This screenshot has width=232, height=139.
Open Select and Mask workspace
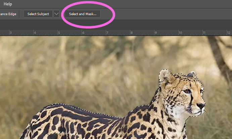tap(83, 14)
